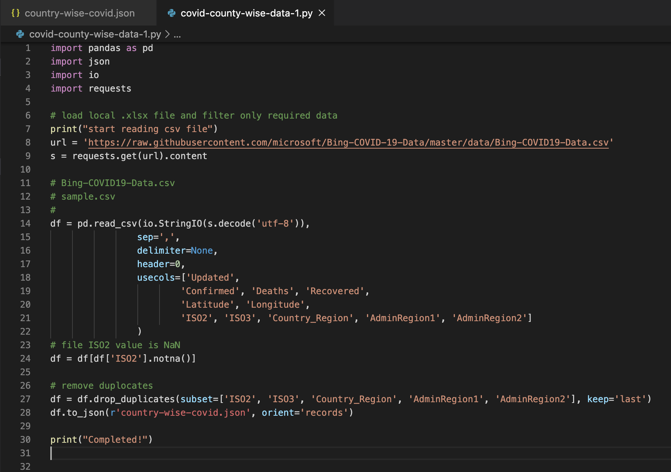
Task: Click the 'Deaths' string on line 19
Action: click(x=272, y=291)
